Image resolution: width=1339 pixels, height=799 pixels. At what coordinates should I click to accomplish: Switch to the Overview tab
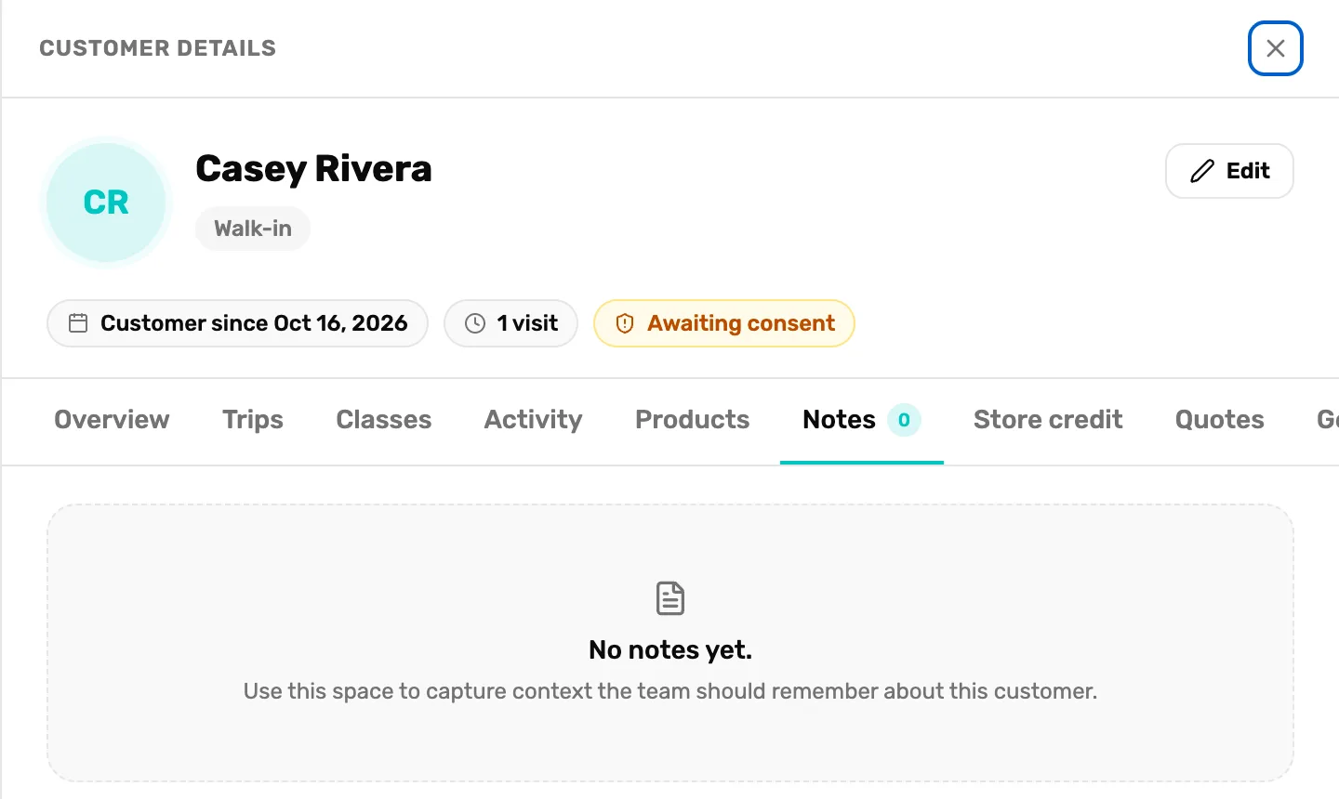(112, 420)
